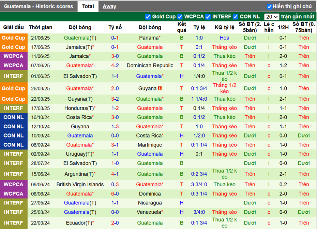317x229 pixels.
Task: Click odds 1 1/4:0 on 22/03/25 row
Action: (199, 99)
